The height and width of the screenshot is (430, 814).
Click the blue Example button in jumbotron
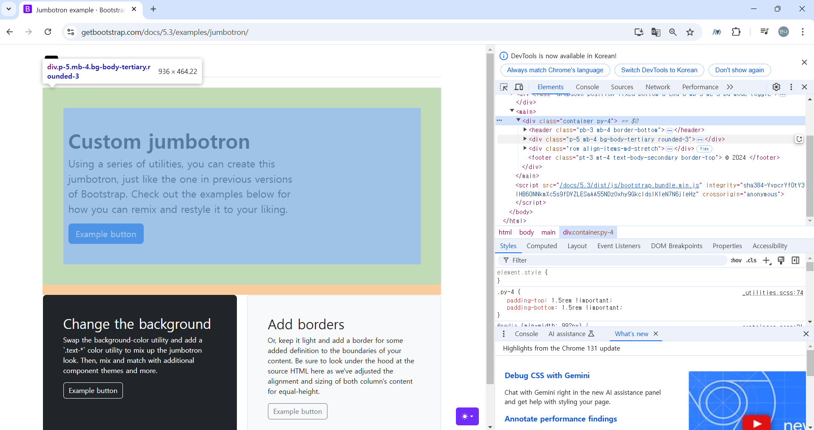click(106, 234)
